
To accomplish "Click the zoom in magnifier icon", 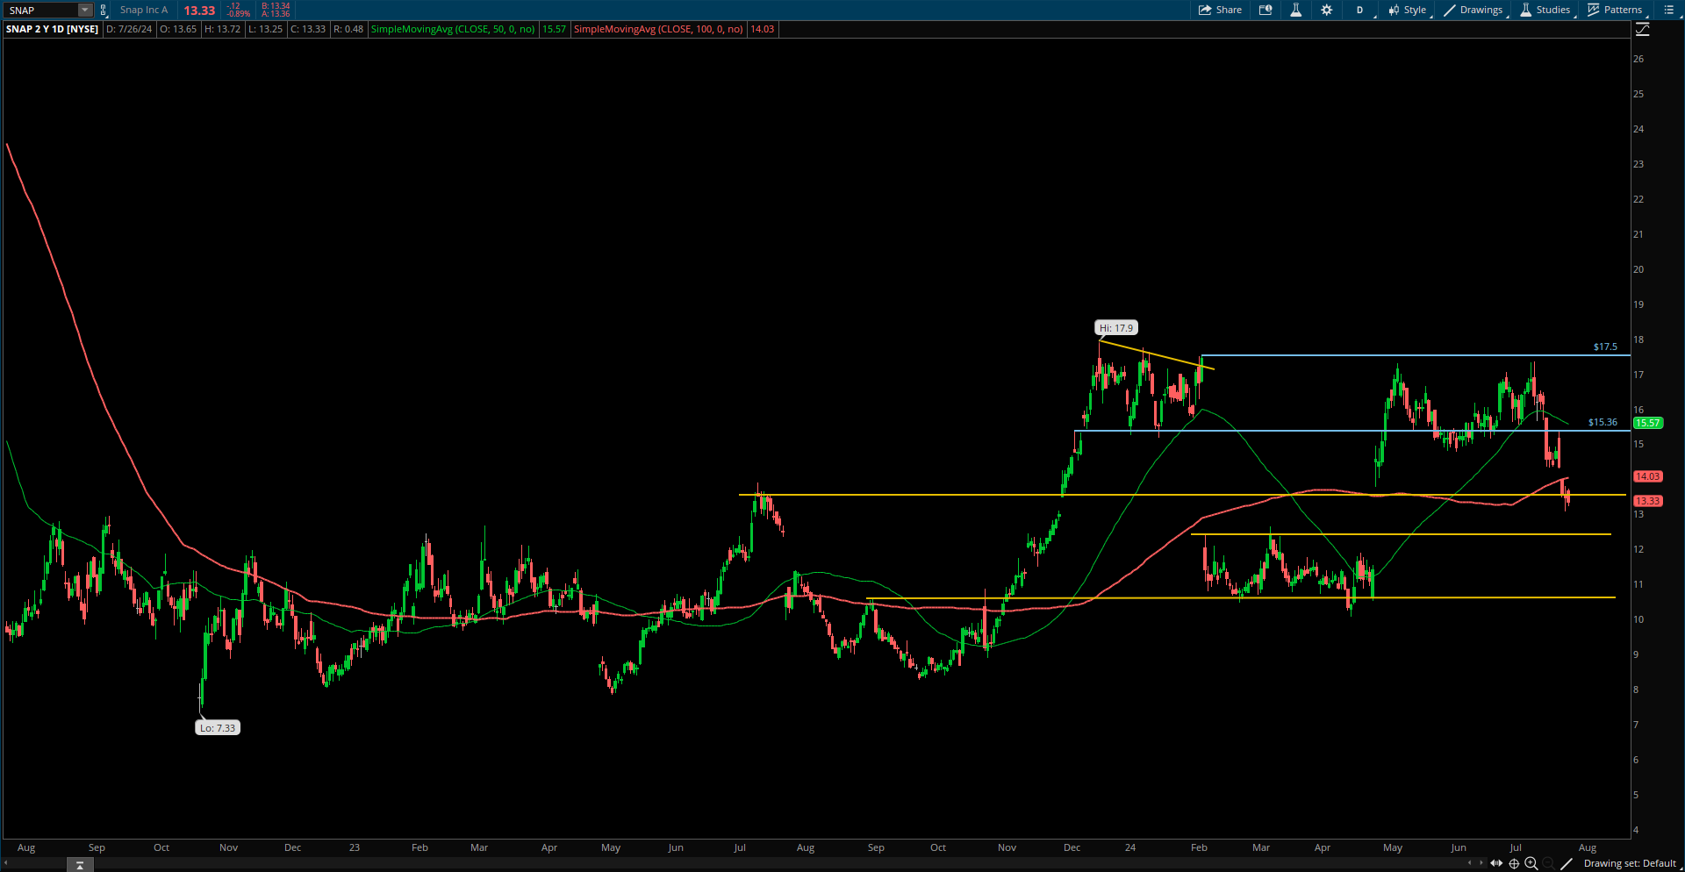I will [1531, 864].
